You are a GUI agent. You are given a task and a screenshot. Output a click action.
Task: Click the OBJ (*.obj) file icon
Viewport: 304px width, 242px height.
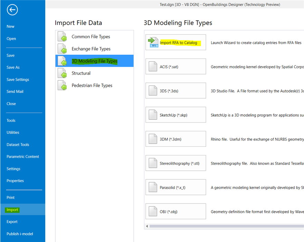tap(153, 211)
